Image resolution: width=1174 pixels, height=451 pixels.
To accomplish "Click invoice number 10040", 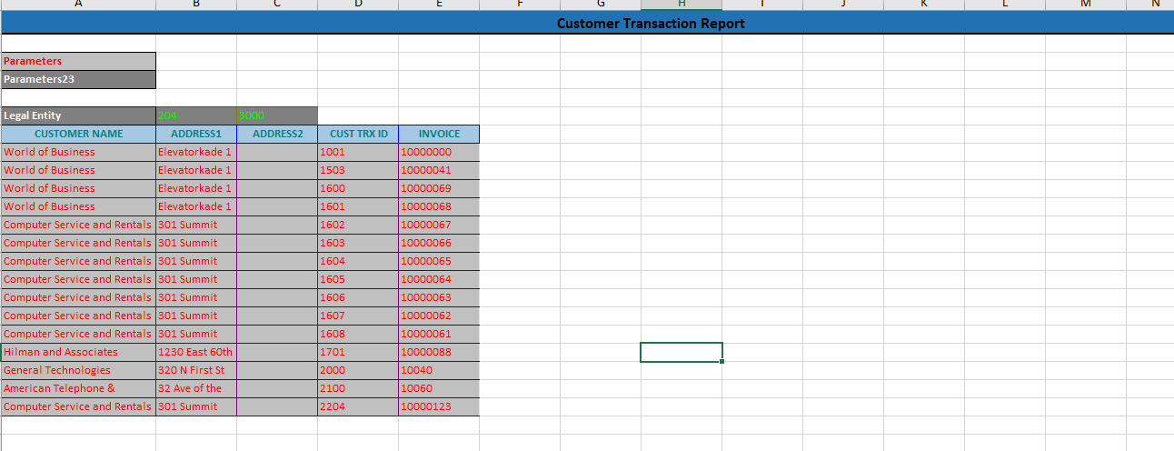I will 439,370.
